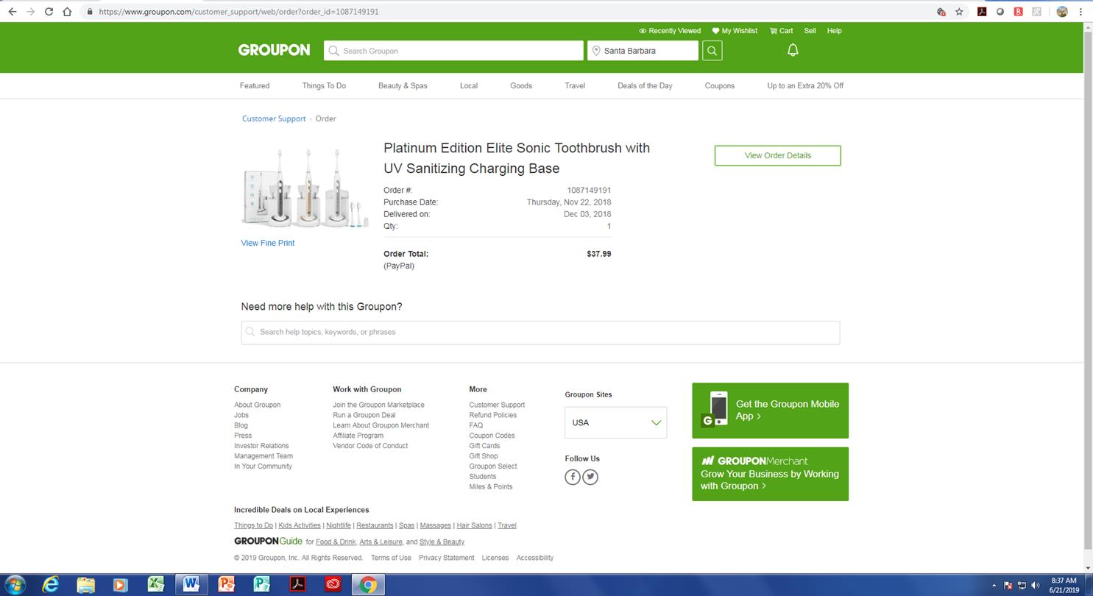Open the Chrome profile avatar
The width and height of the screenshot is (1093, 596).
(1062, 12)
